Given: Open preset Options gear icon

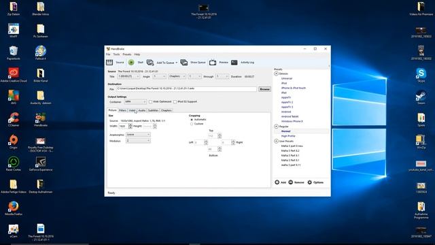Looking at the screenshot, I should point(310,182).
